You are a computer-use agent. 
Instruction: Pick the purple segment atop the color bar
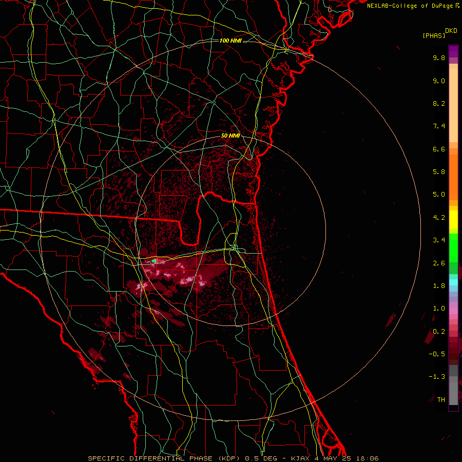pos(453,51)
